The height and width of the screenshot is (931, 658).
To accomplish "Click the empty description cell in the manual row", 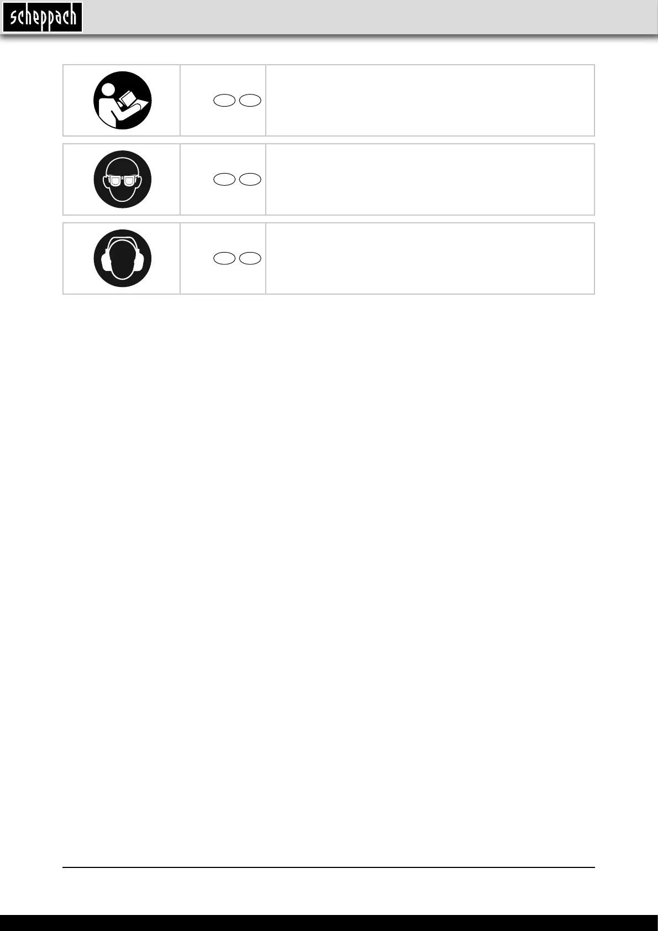I will 430,100.
